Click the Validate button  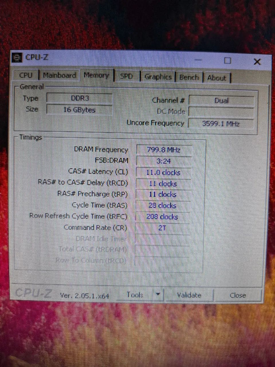point(189,295)
